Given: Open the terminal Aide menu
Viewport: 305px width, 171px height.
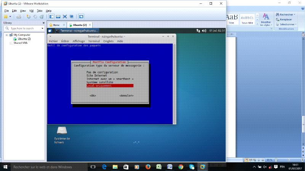Looking at the screenshot, I should pos(120,41).
